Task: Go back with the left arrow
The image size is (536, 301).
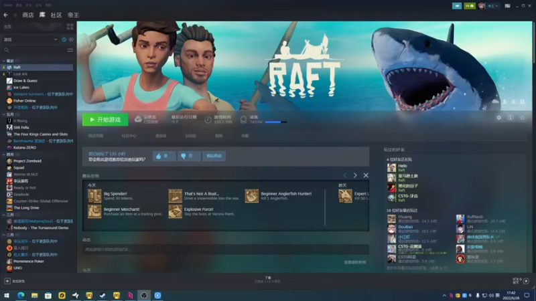Action: [x=5, y=15]
